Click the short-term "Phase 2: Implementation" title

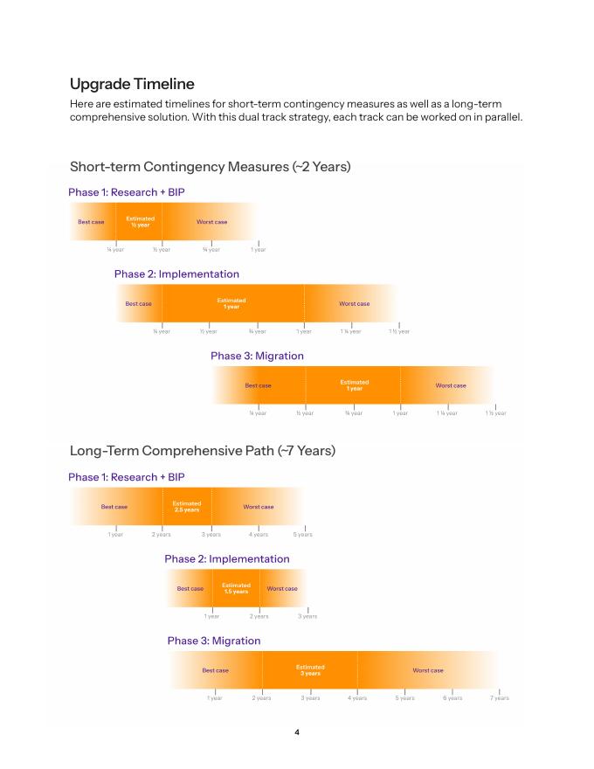176,274
